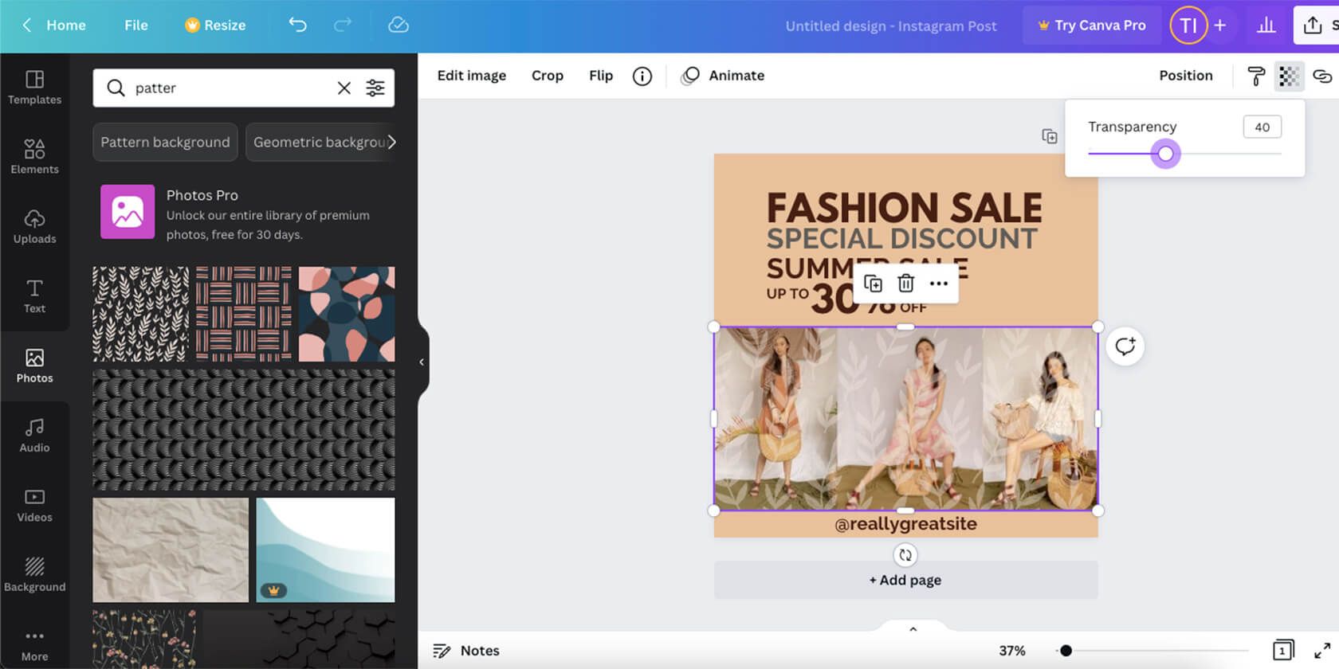
Task: Duplicate the page using the top icon
Action: tap(1050, 136)
